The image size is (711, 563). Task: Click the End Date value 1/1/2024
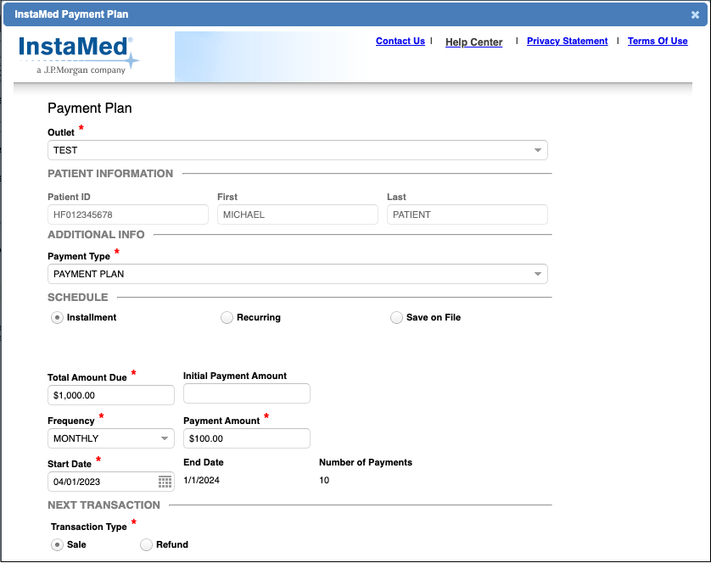tap(201, 480)
